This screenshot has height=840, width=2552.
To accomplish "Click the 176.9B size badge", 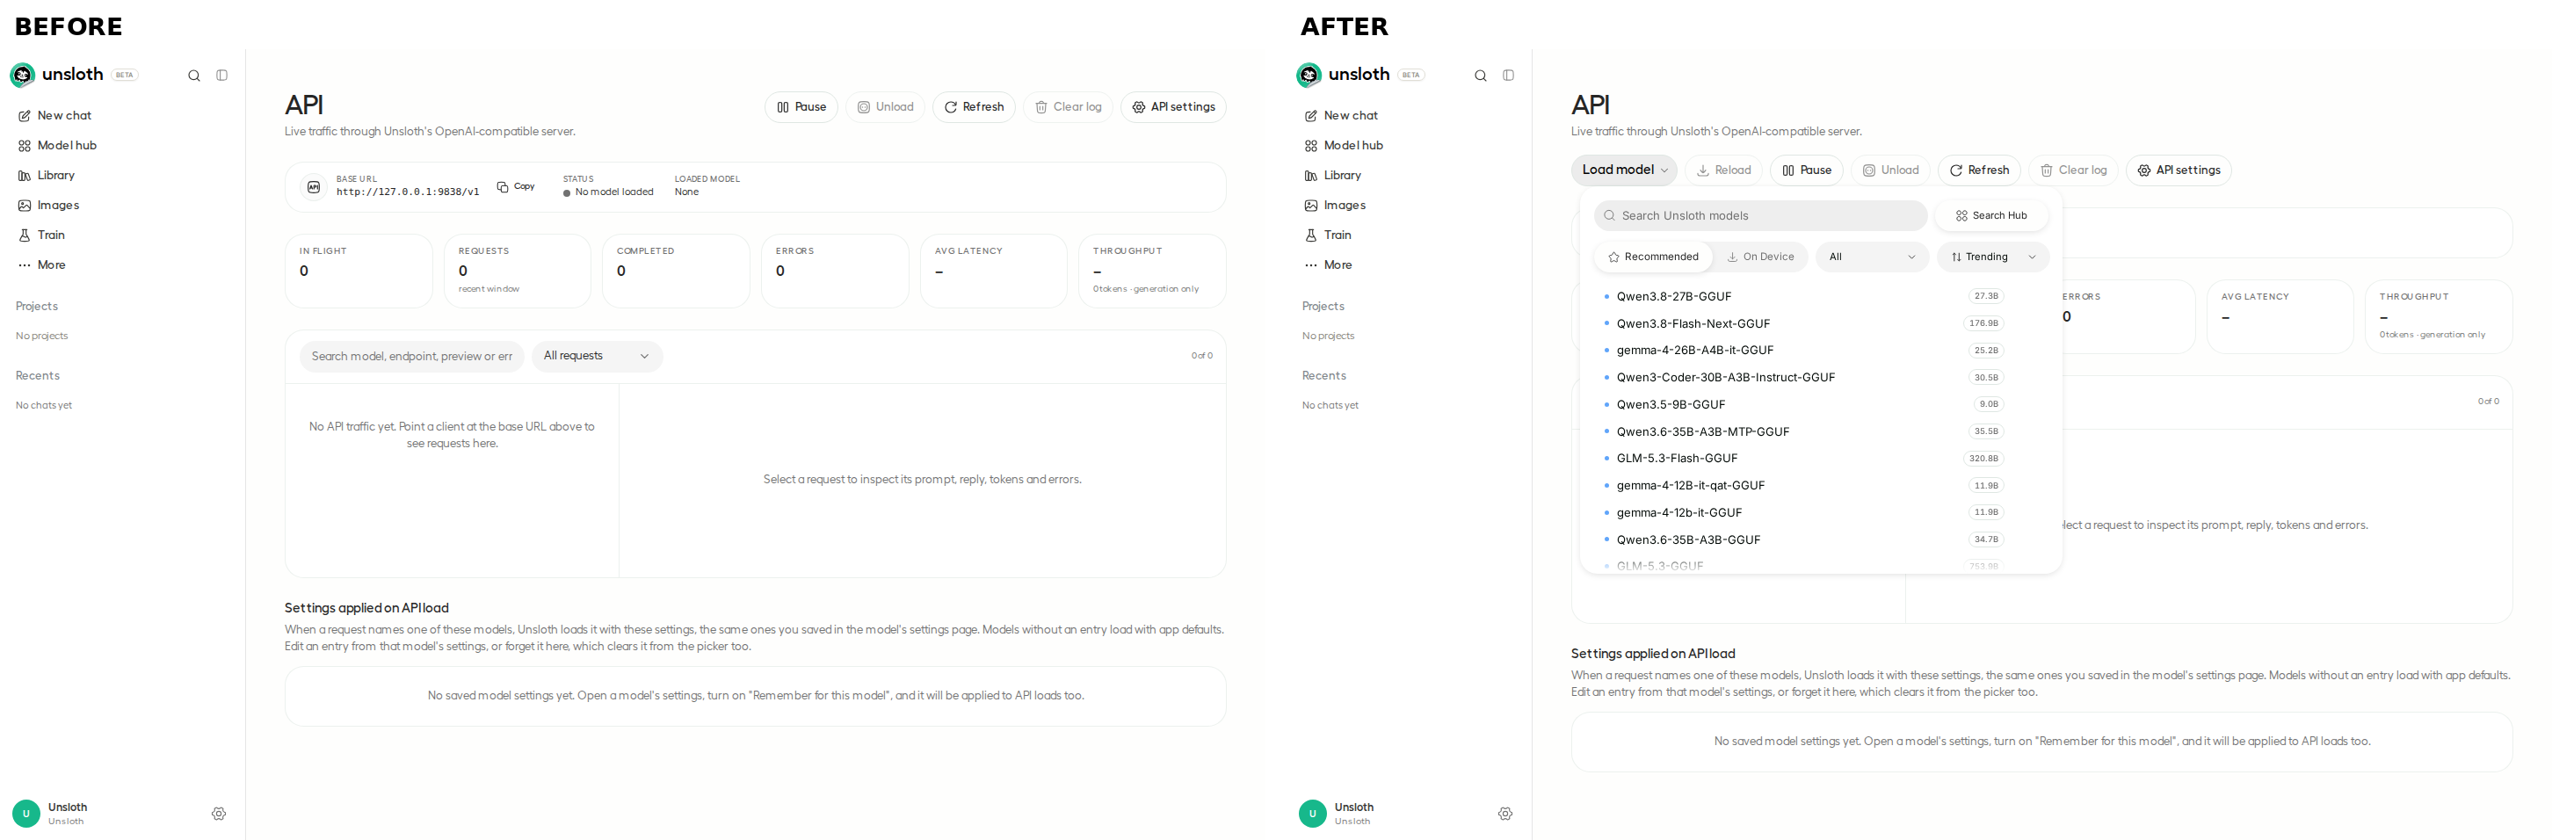I will coord(1983,323).
